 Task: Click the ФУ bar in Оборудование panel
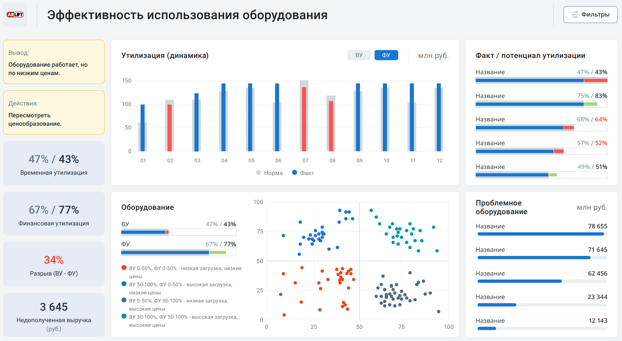click(x=179, y=253)
